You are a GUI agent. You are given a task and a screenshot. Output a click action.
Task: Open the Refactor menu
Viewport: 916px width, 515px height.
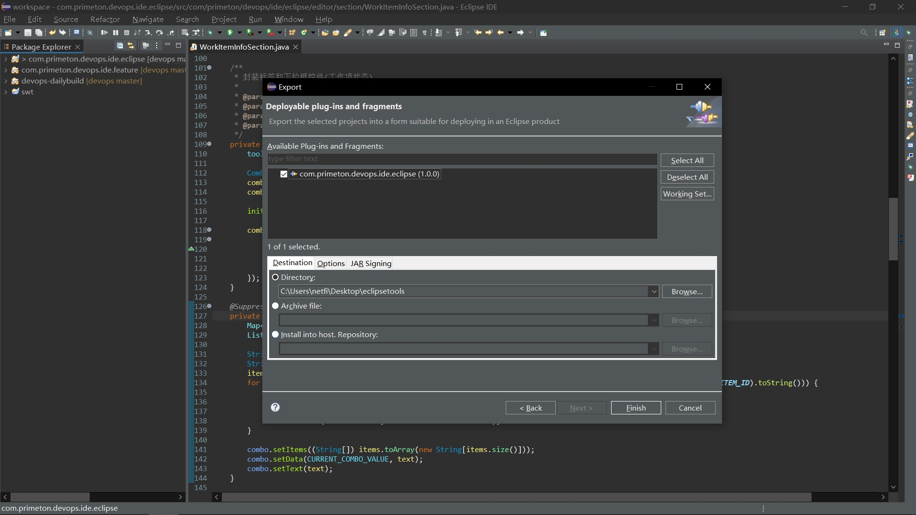tap(105, 20)
